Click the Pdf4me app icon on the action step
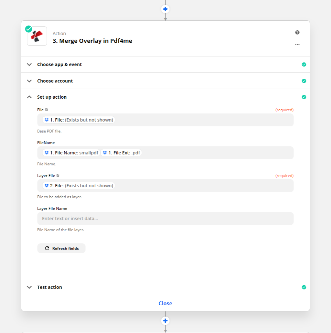 tap(37, 36)
